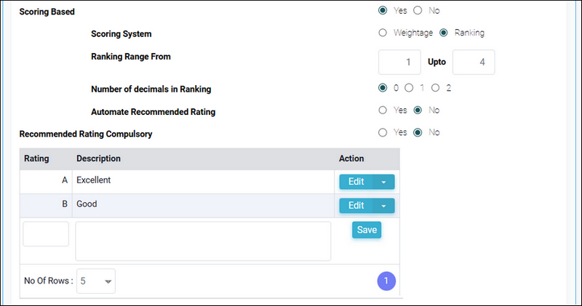Enable Yes for Automate Recommended Rating
Screen dimensions: 582x306
[383, 110]
